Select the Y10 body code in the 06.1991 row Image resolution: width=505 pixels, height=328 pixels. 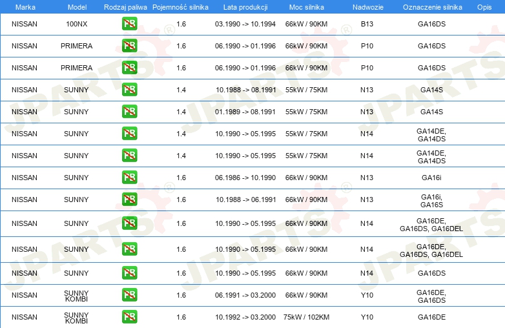[367, 295]
